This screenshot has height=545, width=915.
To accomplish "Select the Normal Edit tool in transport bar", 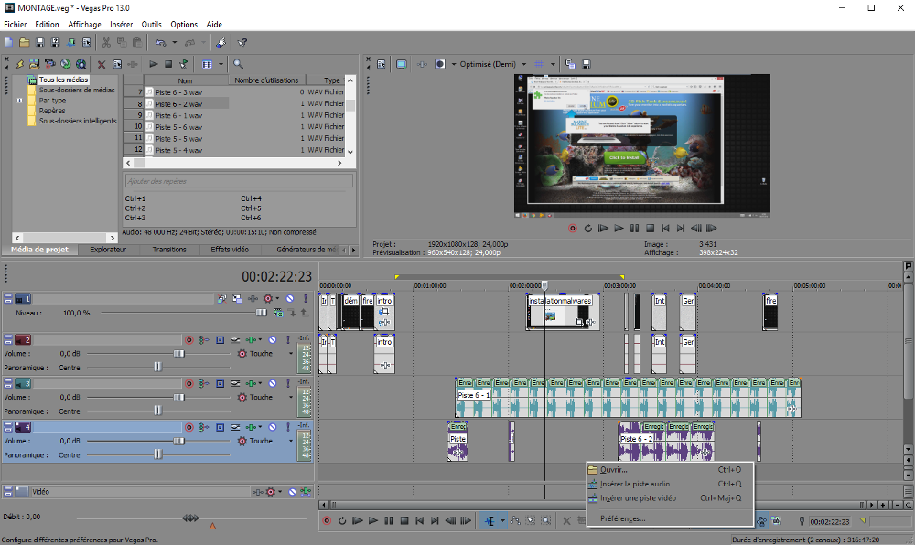I will click(x=490, y=520).
